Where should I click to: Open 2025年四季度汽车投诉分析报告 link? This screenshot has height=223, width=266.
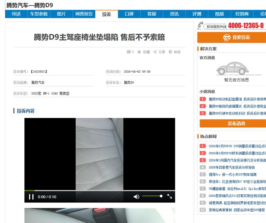[x=232, y=168]
